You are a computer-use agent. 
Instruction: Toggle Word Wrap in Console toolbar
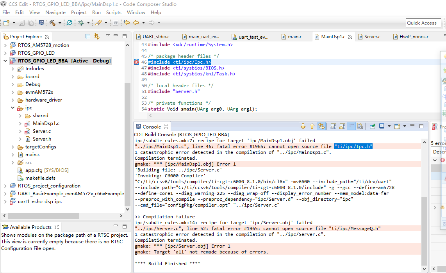(x=351, y=126)
